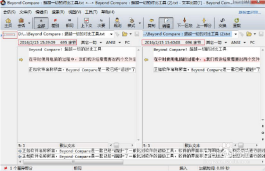
Task: Click the right PC line-ending label
Action: tap(252, 43)
